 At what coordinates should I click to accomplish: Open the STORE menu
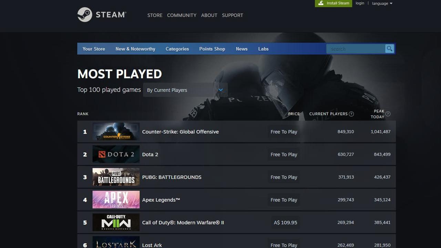click(155, 15)
